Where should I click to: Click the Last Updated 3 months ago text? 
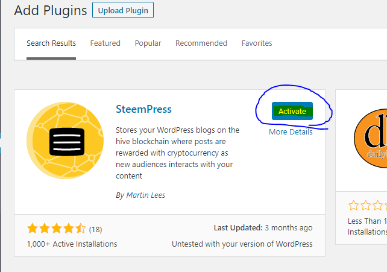coord(263,228)
